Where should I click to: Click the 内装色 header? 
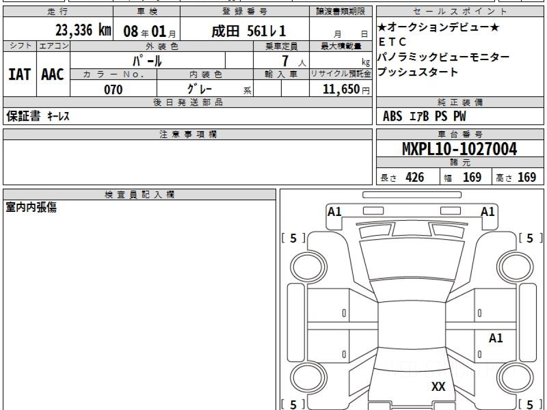tap(205, 74)
